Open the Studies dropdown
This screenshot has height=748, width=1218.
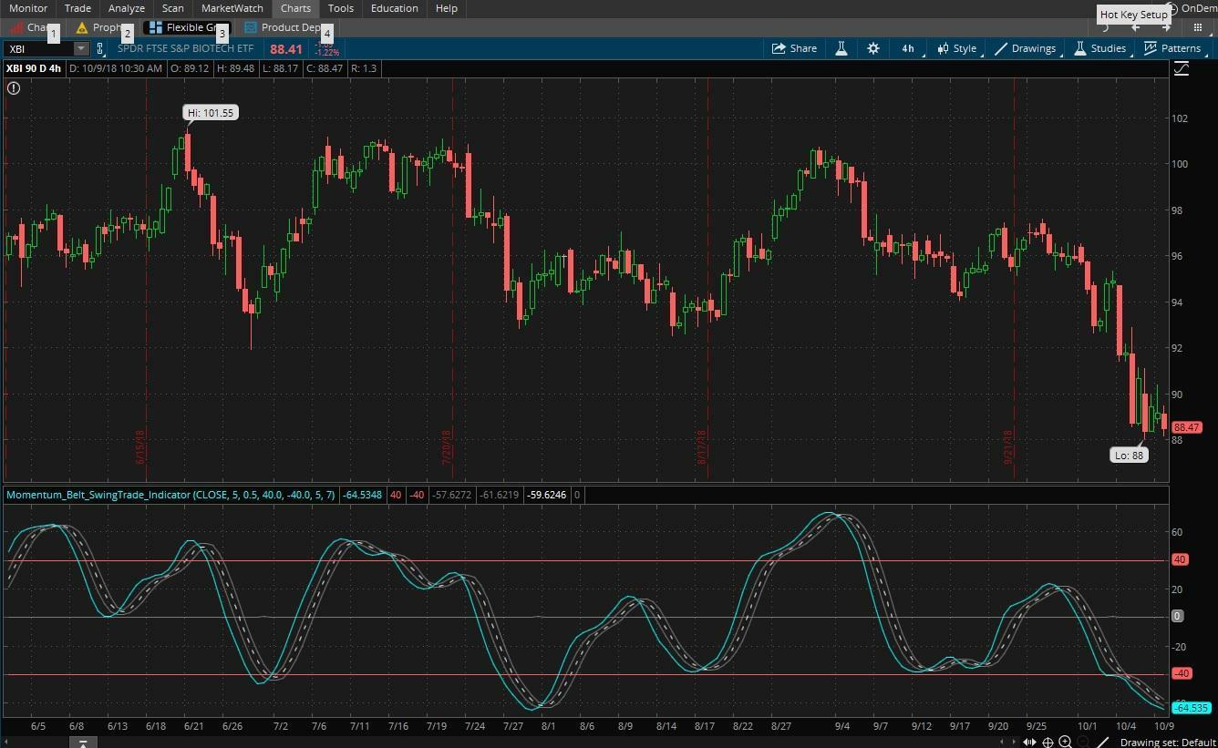[x=1100, y=48]
